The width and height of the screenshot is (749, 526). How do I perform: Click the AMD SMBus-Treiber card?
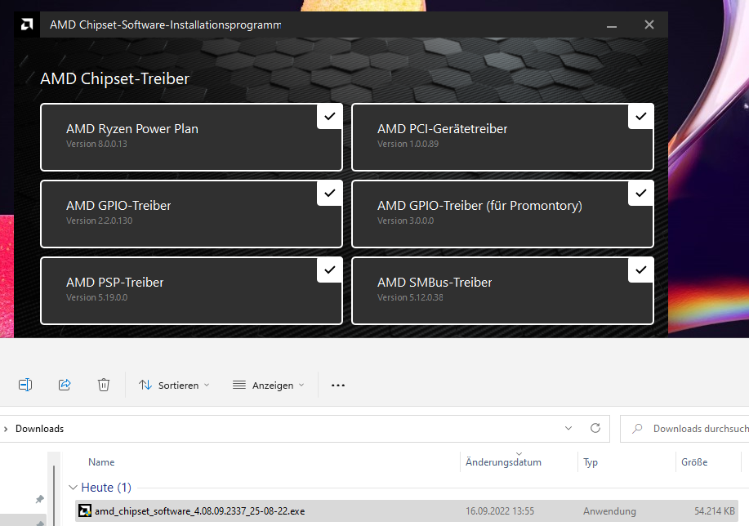[x=502, y=291]
